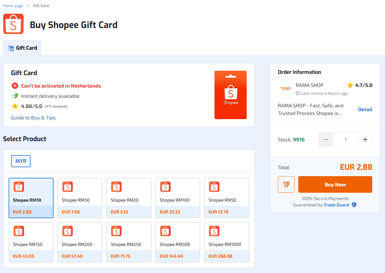Click the Gift Card breadcrumb text
Viewport: 385px width, 273px height.
[41, 6]
